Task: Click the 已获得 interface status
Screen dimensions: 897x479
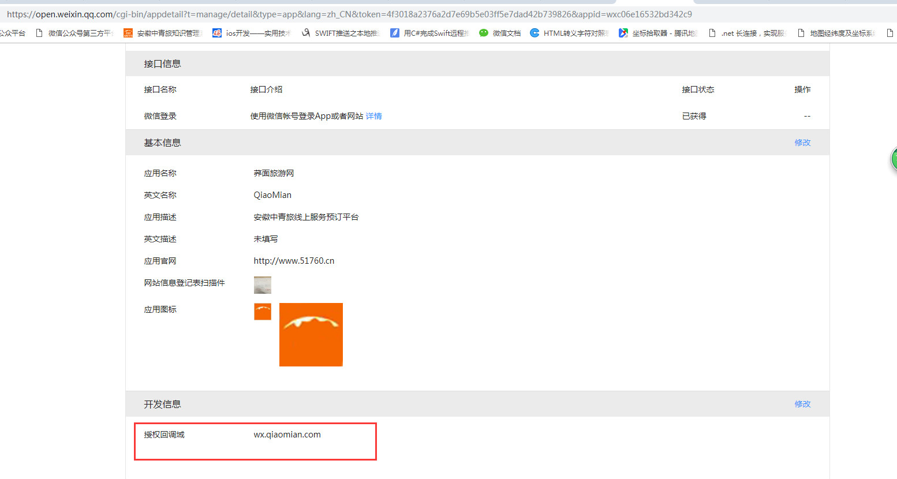Action: (x=694, y=116)
